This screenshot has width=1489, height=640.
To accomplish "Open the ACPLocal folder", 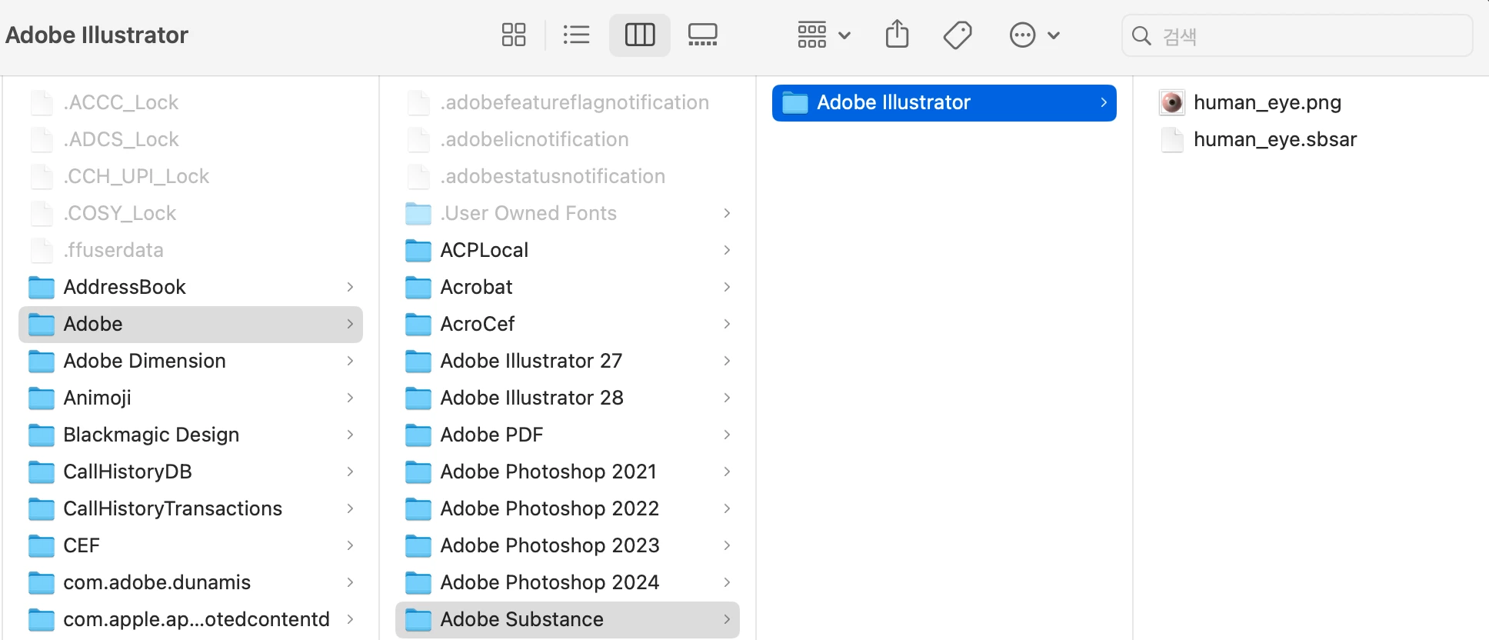I will (x=568, y=250).
